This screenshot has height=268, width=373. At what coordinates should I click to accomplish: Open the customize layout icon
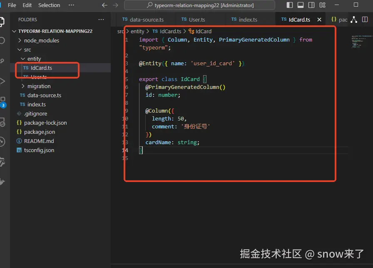click(322, 5)
